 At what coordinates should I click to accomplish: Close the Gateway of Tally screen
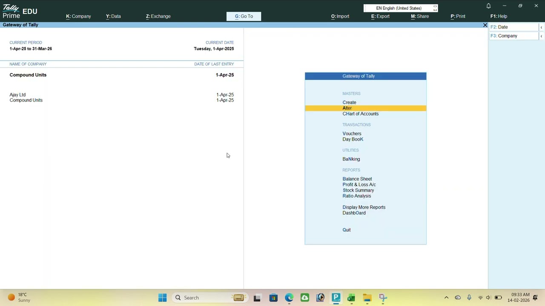pos(485,25)
